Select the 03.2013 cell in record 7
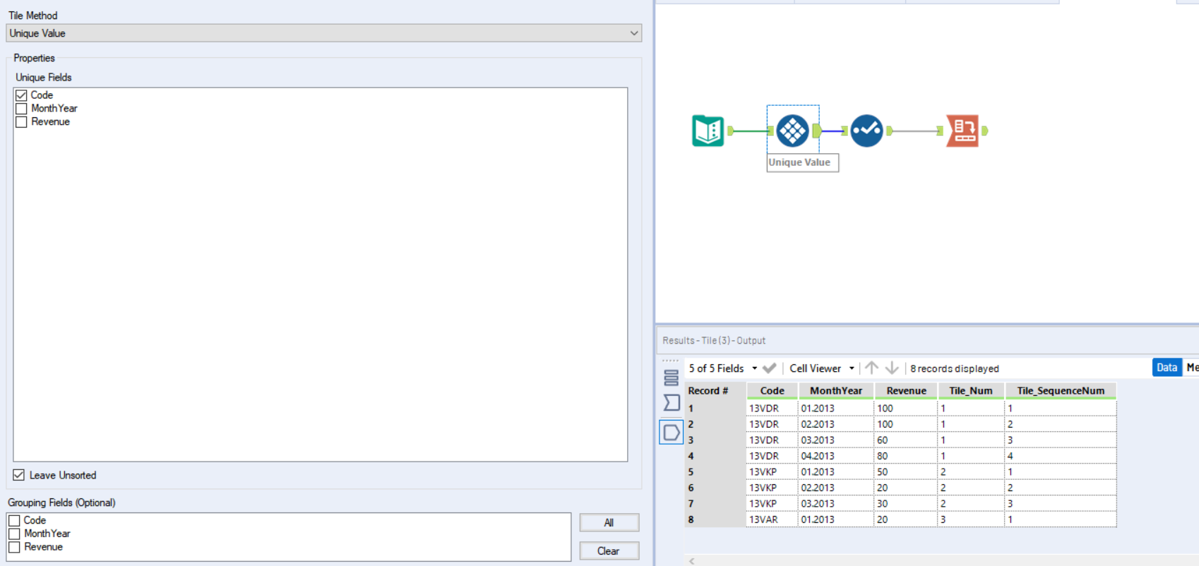1199x566 pixels. click(x=836, y=504)
